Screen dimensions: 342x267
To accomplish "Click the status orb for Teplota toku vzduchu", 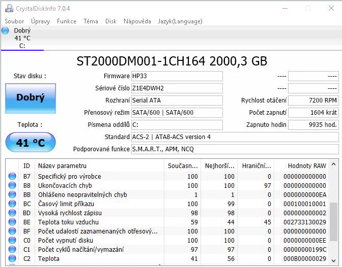I will 12,222.
